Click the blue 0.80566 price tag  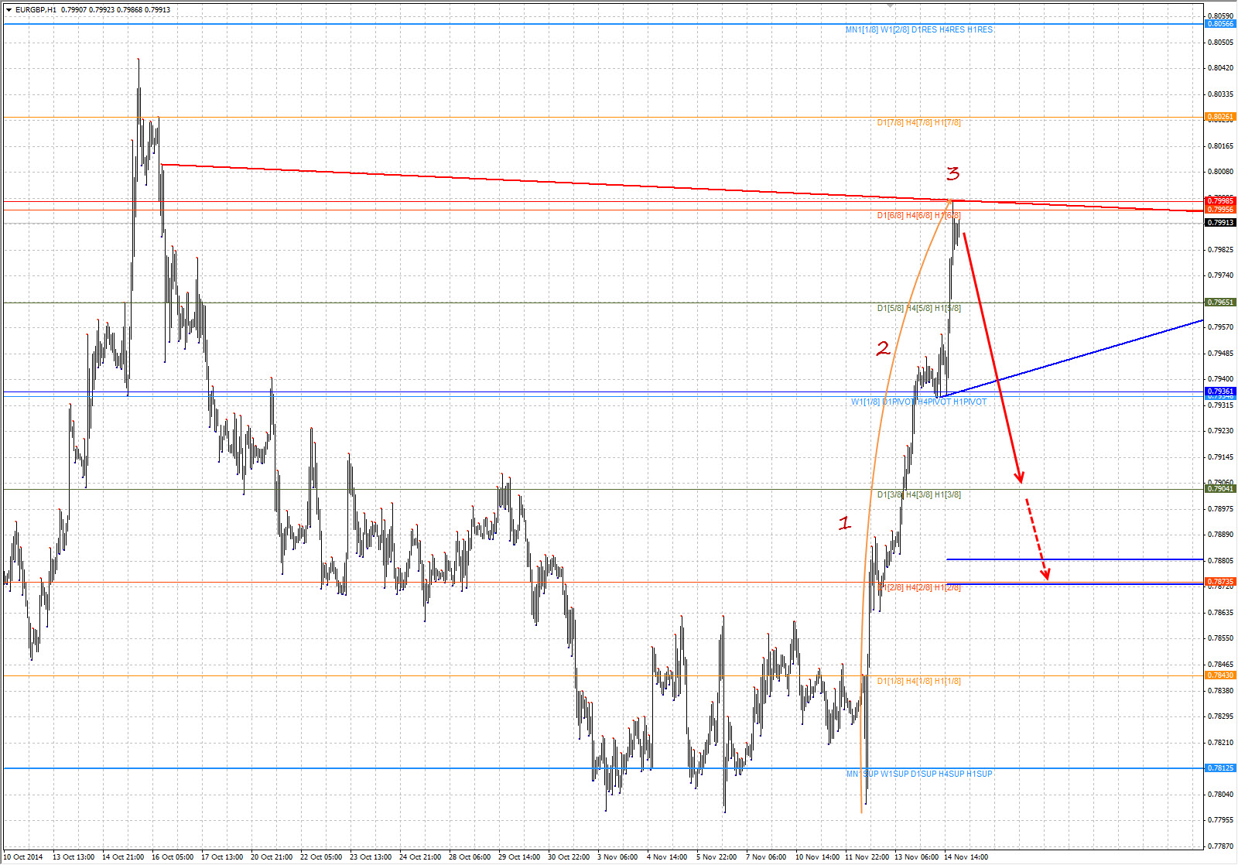[x=1220, y=24]
